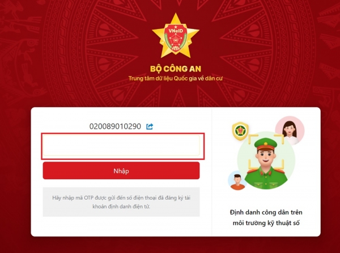Click the gray OTP instruction message box
Image resolution: width=340 pixels, height=253 pixels.
click(x=121, y=202)
